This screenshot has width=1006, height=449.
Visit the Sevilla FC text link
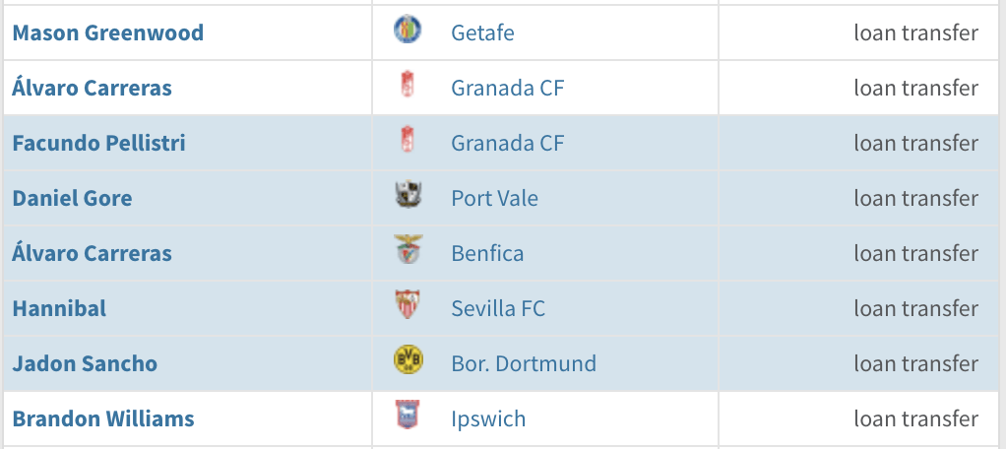point(498,308)
